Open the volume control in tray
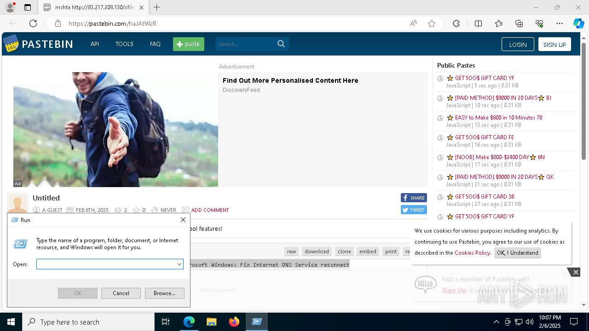Image resolution: width=589 pixels, height=331 pixels. [530, 322]
